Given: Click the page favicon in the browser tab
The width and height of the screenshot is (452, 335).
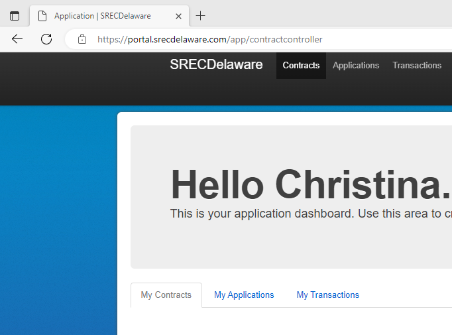Looking at the screenshot, I should 42,16.
